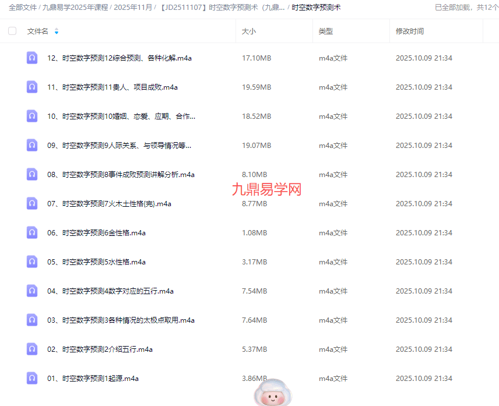Click the 类型 column header
The width and height of the screenshot is (499, 406).
point(326,31)
